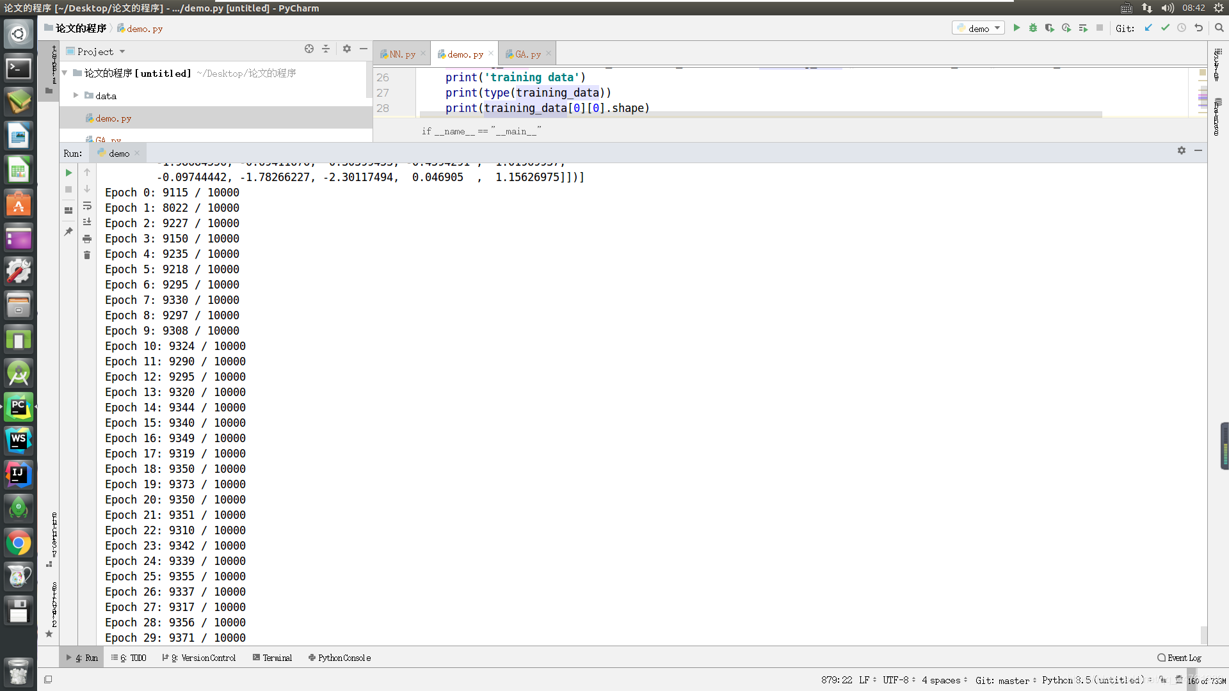Change file encoding UTF-8
Image resolution: width=1229 pixels, height=691 pixels.
click(x=899, y=680)
